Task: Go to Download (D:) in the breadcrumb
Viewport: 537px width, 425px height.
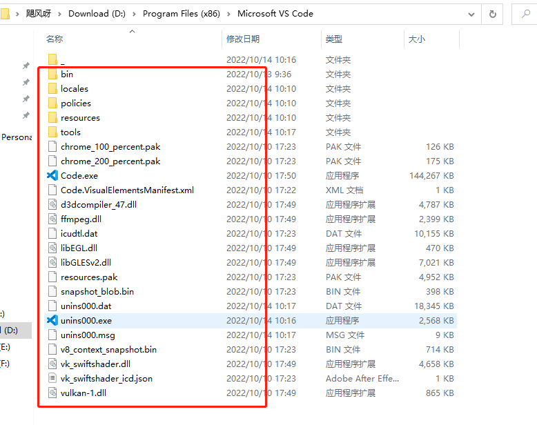Action: tap(97, 14)
